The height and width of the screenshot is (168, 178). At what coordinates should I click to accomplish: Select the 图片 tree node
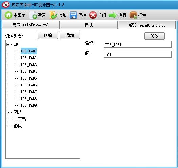[18, 112]
